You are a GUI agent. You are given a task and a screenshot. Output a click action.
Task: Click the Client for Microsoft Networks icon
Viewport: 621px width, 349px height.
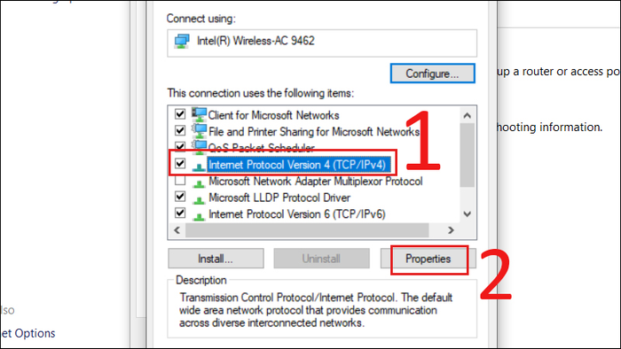(200, 114)
